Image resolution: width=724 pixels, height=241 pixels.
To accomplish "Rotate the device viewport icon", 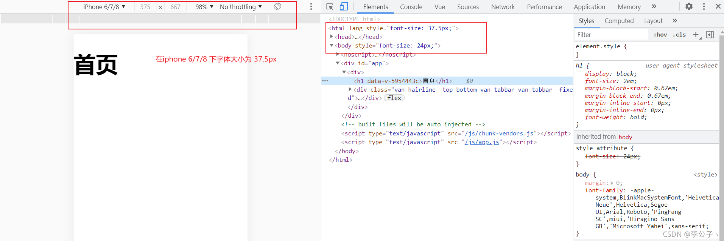I will [277, 6].
